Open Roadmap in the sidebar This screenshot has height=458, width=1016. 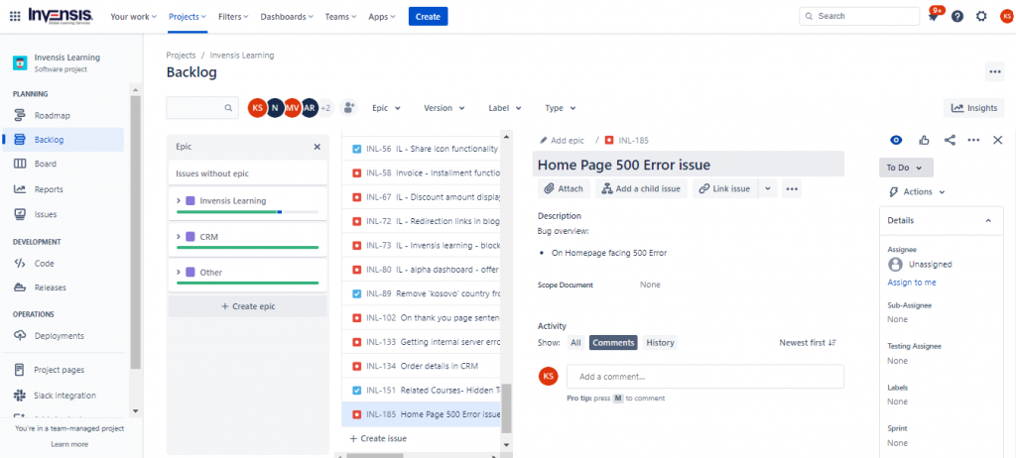pos(52,115)
